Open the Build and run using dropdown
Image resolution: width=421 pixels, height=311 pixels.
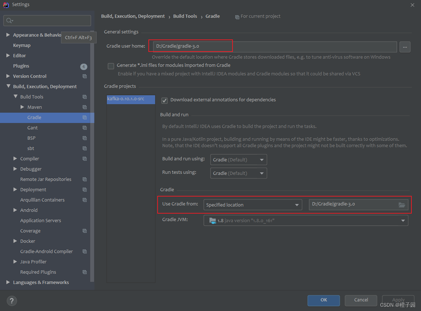tap(239, 160)
